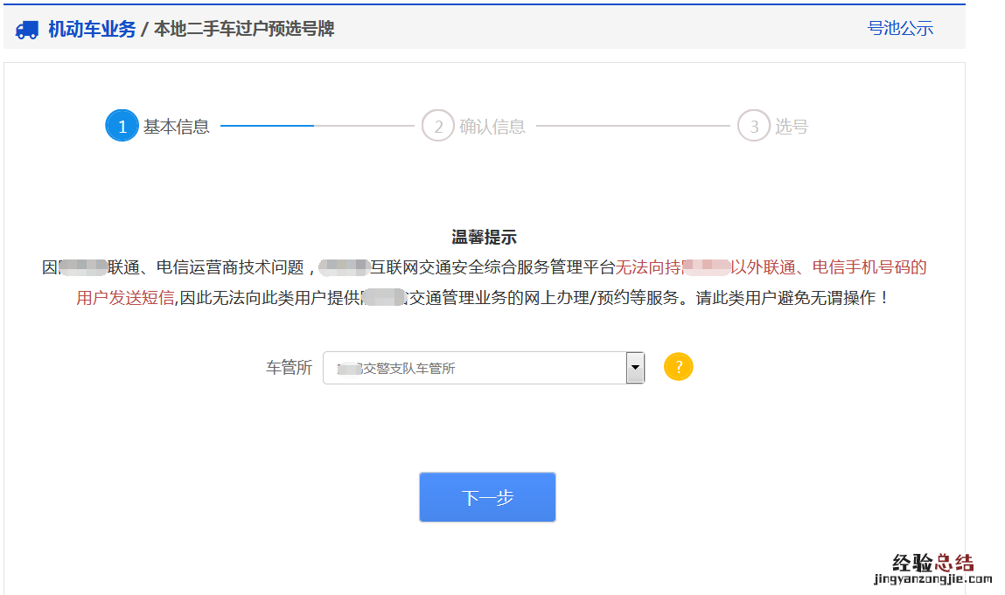
Task: Click the 本地二手车过户预选号牌 breadcrumb title
Action: (244, 29)
